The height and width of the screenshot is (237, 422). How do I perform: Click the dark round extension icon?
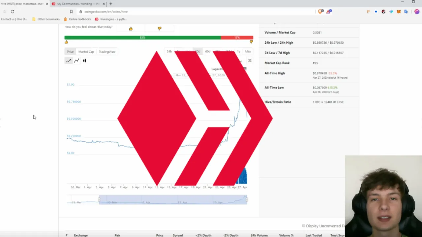(x=383, y=12)
